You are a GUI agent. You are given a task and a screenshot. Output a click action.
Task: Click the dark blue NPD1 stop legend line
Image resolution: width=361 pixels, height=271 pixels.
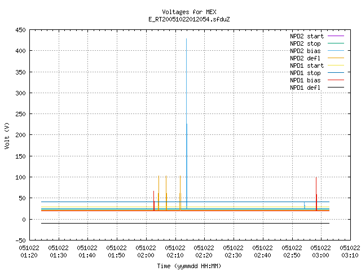click(x=336, y=73)
